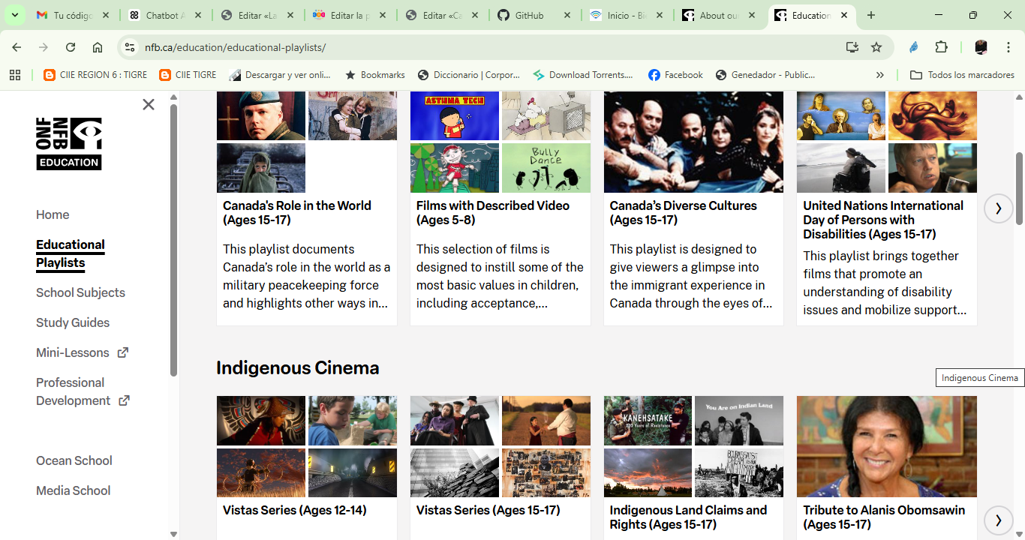This screenshot has height=540, width=1025.
Task: Open the Chrome three-dot menu
Action: pos(1009,46)
